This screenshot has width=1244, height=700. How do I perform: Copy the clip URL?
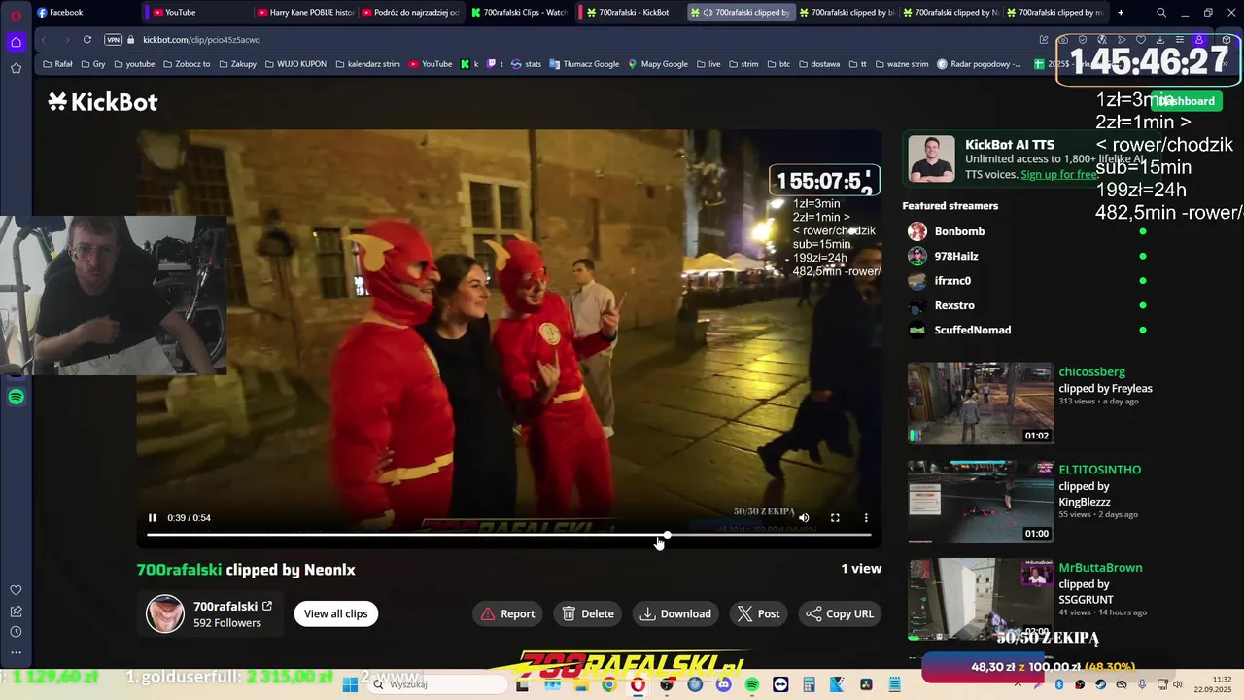[840, 613]
